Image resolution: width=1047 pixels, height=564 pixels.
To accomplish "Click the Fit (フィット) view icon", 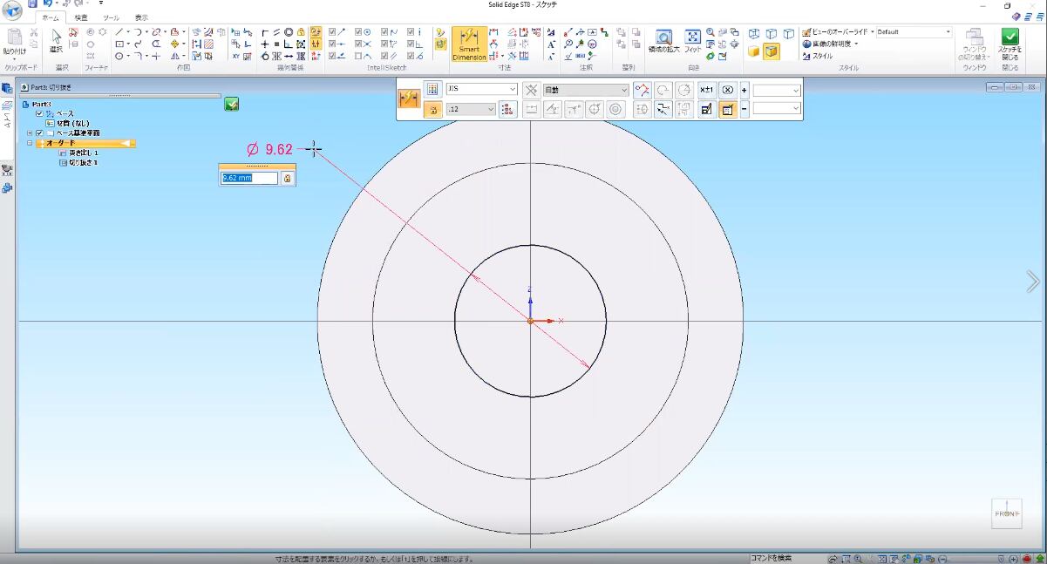I will [x=692, y=37].
